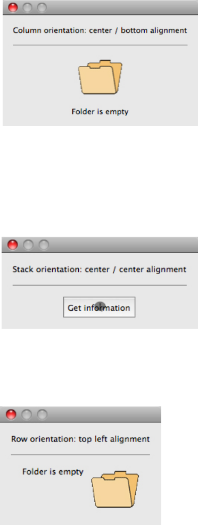Minimize the Column orientation window
The width and height of the screenshot is (198, 525).
(27, 7)
